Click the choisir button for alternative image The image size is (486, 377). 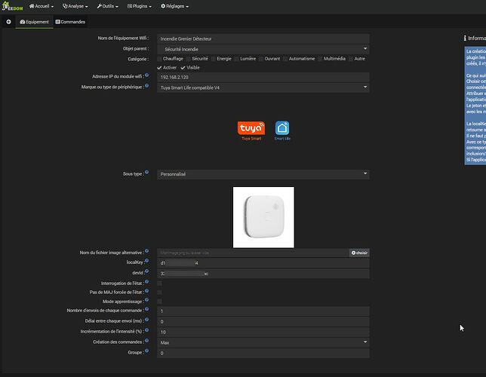click(x=359, y=253)
